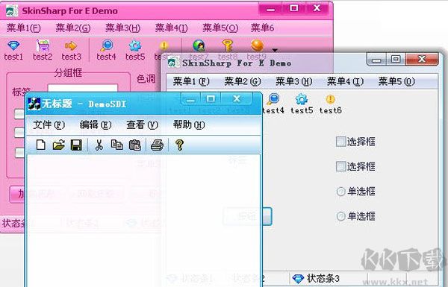
Task: Click the orange ball icon in pink window toolbar
Action: pyautogui.click(x=257, y=45)
